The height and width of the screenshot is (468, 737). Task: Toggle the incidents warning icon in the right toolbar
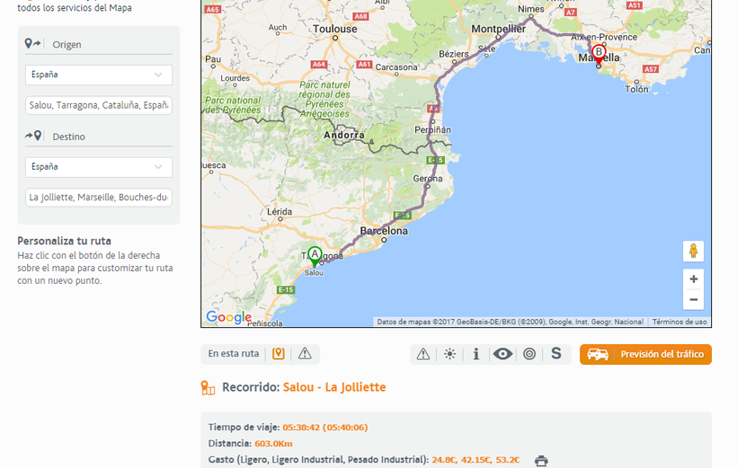[423, 354]
